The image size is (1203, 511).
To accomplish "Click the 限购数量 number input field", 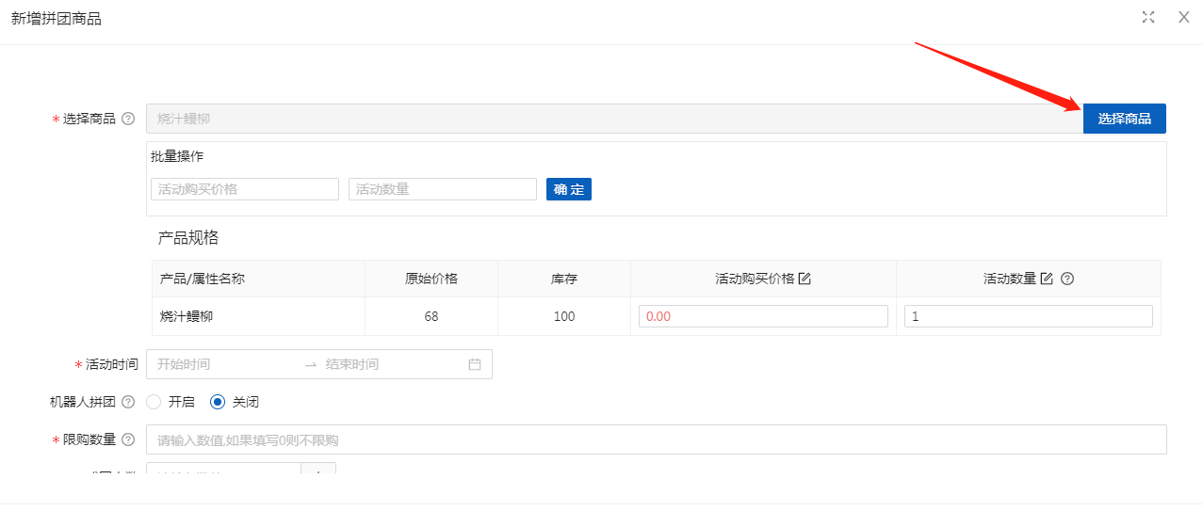I will coord(656,439).
